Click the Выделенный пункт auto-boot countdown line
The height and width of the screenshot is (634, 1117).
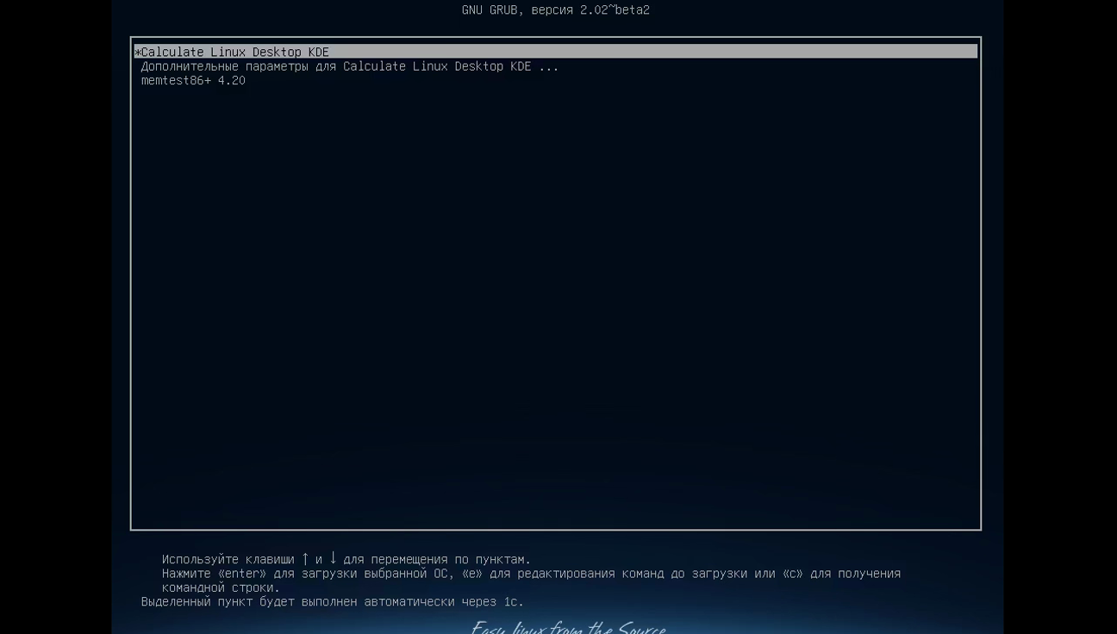click(333, 602)
